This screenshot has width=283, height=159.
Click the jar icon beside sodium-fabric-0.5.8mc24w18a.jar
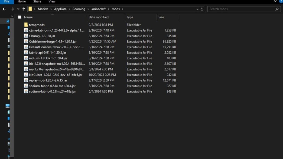(x=26, y=91)
